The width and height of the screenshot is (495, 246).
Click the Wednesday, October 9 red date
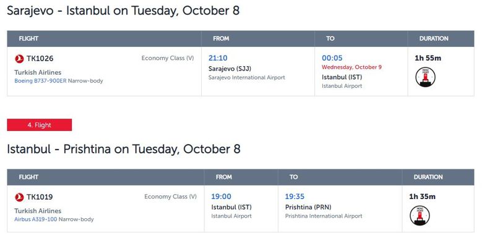click(x=351, y=67)
